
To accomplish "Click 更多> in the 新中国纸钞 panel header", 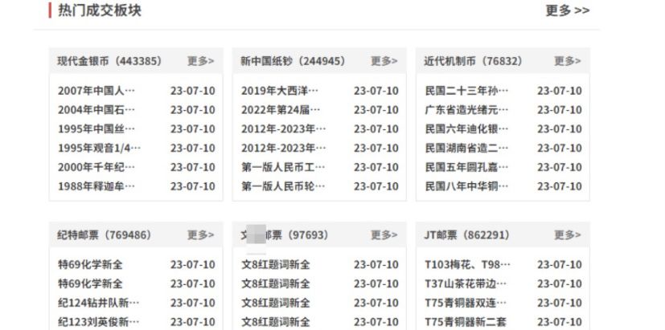I will (384, 61).
